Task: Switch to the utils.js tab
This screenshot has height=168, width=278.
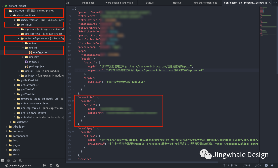Action: click(150, 3)
